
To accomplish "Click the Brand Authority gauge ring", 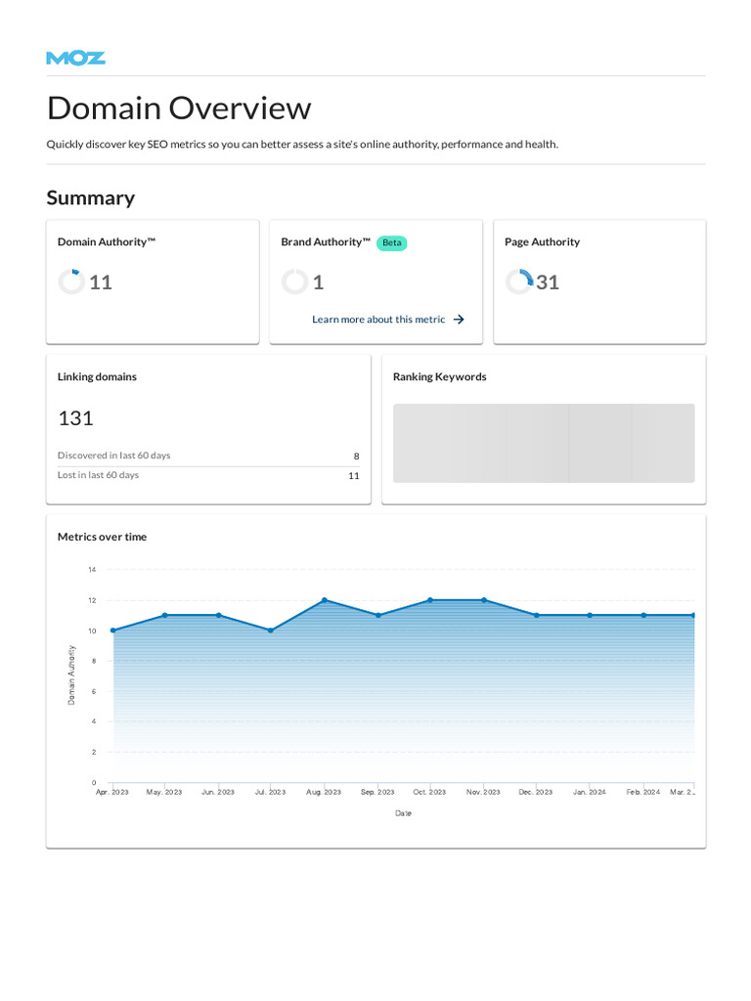I will (294, 282).
